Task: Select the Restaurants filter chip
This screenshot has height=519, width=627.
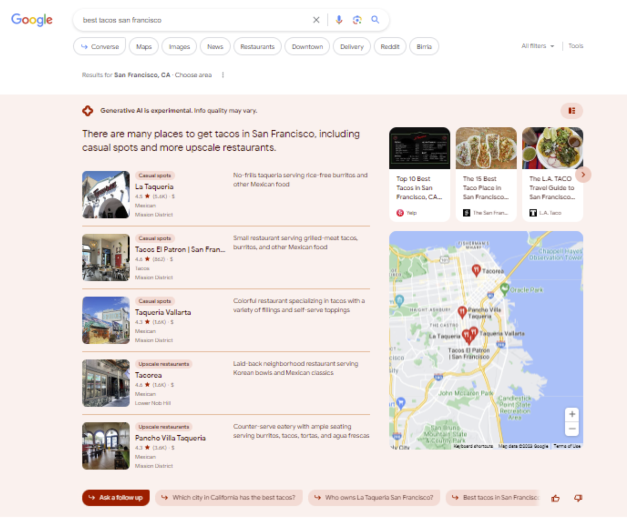Action: coord(257,47)
